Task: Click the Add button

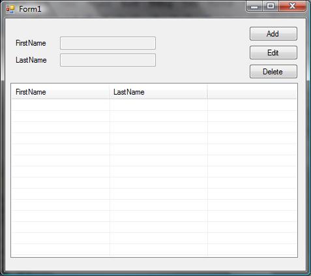Action: click(x=273, y=34)
